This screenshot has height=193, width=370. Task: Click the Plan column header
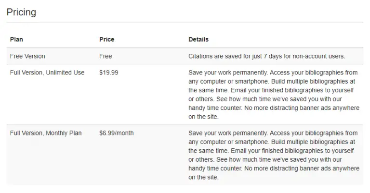[16, 39]
